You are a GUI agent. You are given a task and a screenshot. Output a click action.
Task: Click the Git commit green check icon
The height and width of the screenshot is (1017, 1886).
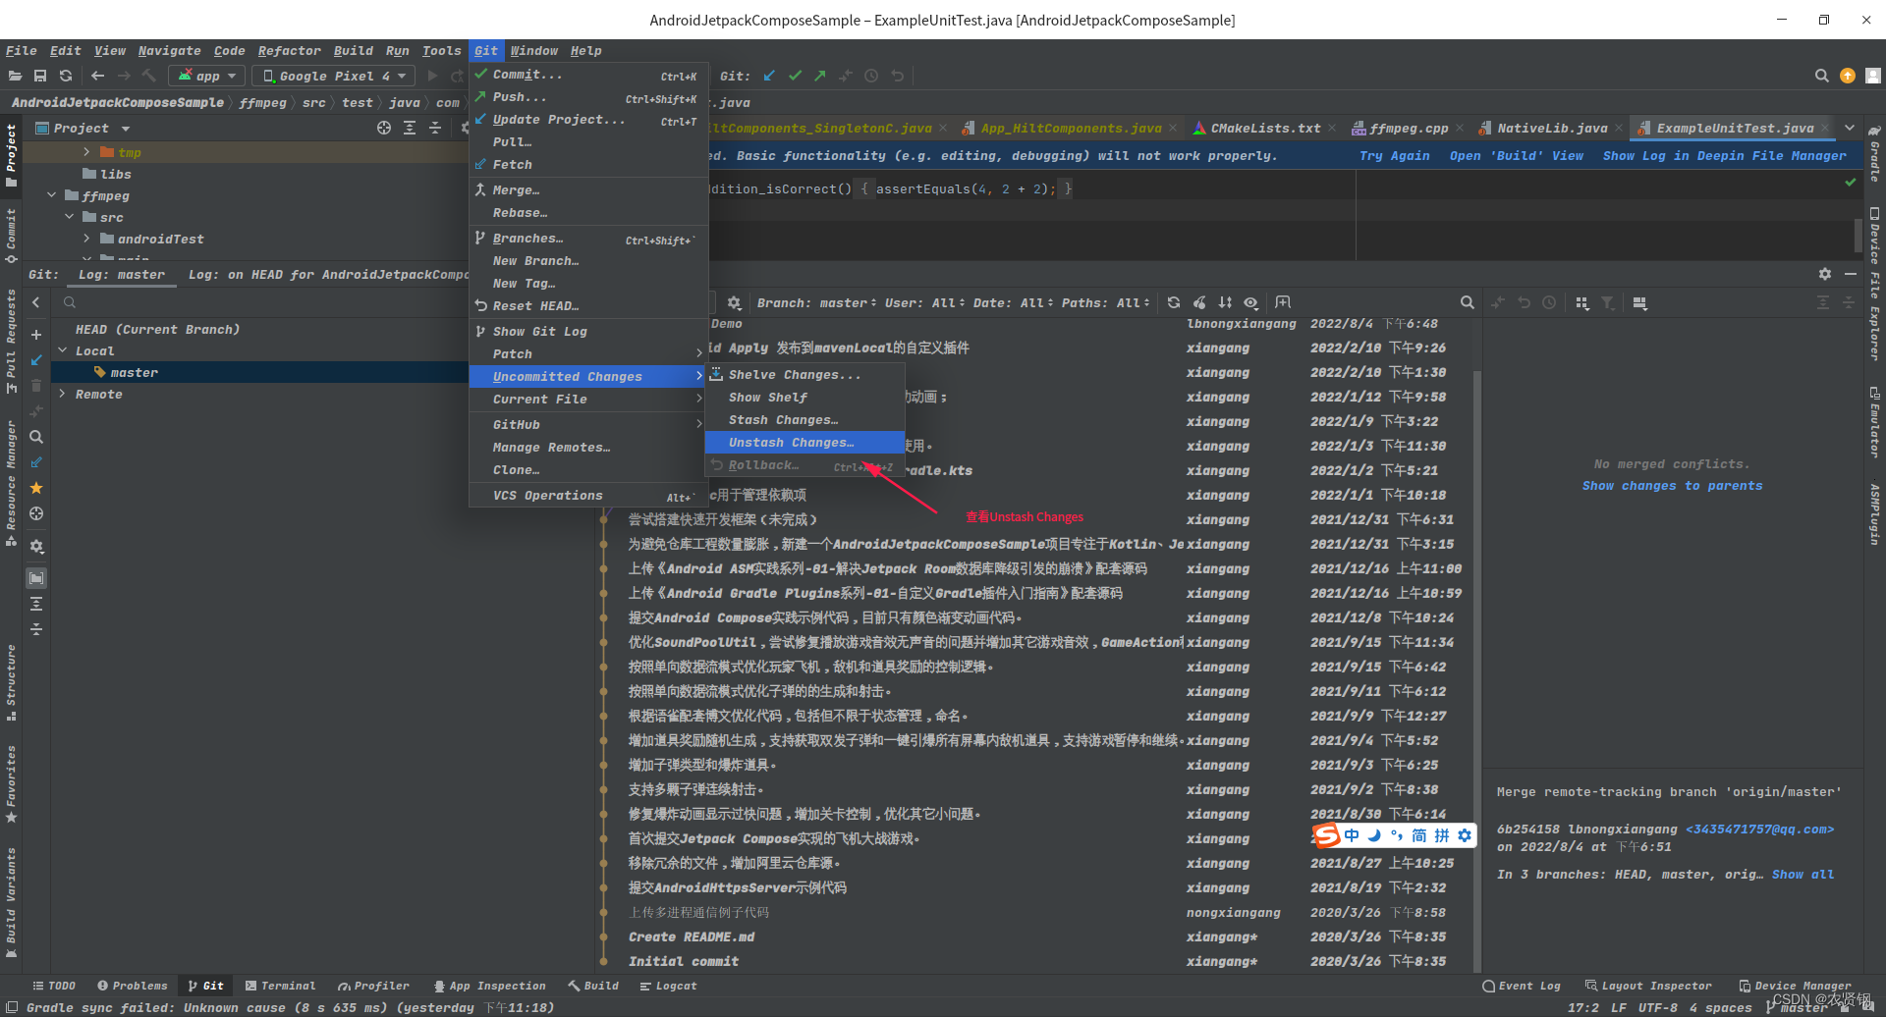pyautogui.click(x=795, y=76)
